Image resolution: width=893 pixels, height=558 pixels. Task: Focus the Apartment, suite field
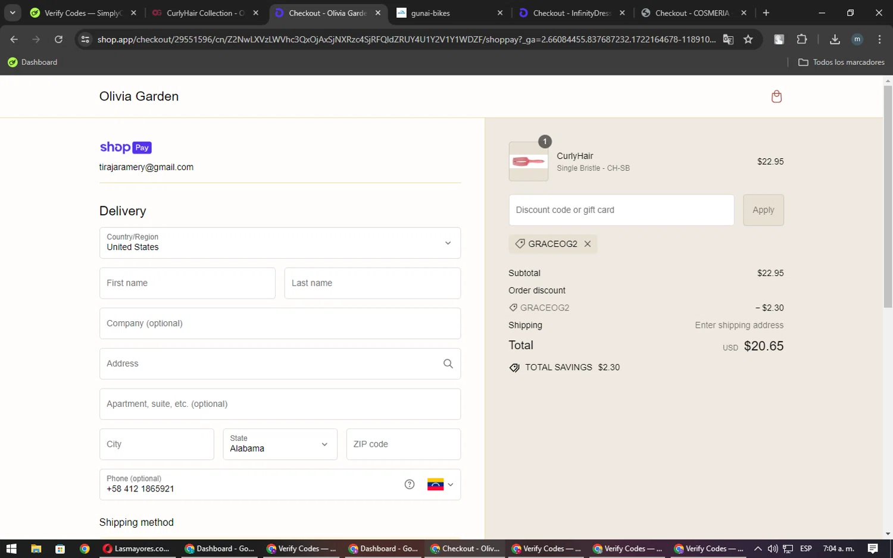click(x=280, y=404)
